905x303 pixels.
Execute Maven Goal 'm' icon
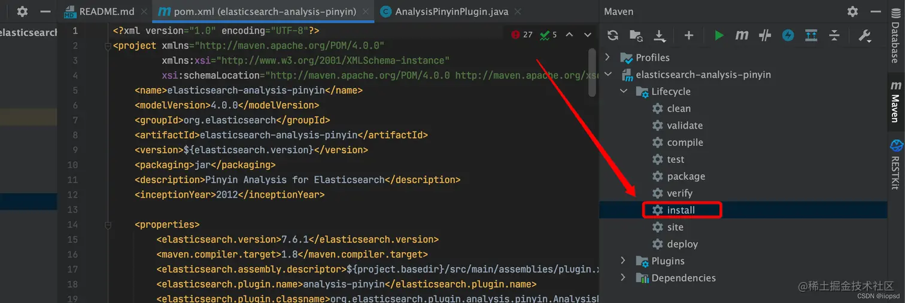(x=742, y=35)
